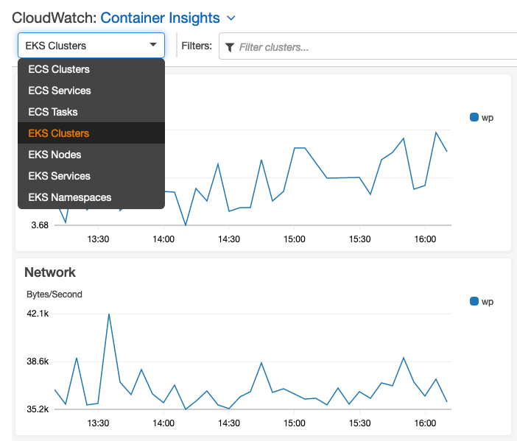Click the Network chart title
Screen dimensions: 517x441
click(50, 272)
